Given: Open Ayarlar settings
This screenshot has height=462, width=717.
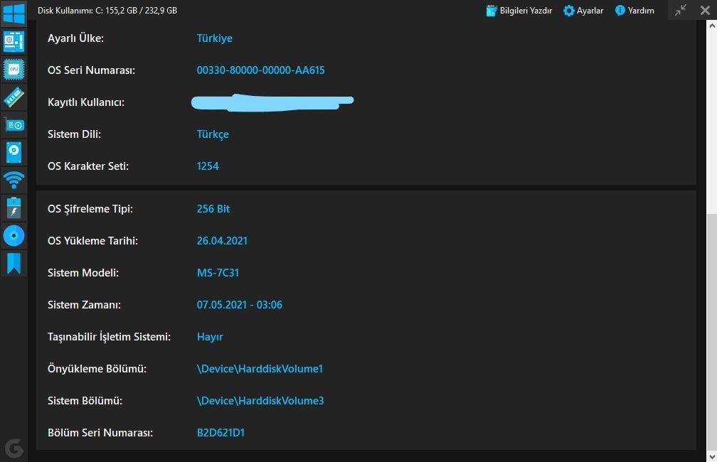Looking at the screenshot, I should pos(583,11).
